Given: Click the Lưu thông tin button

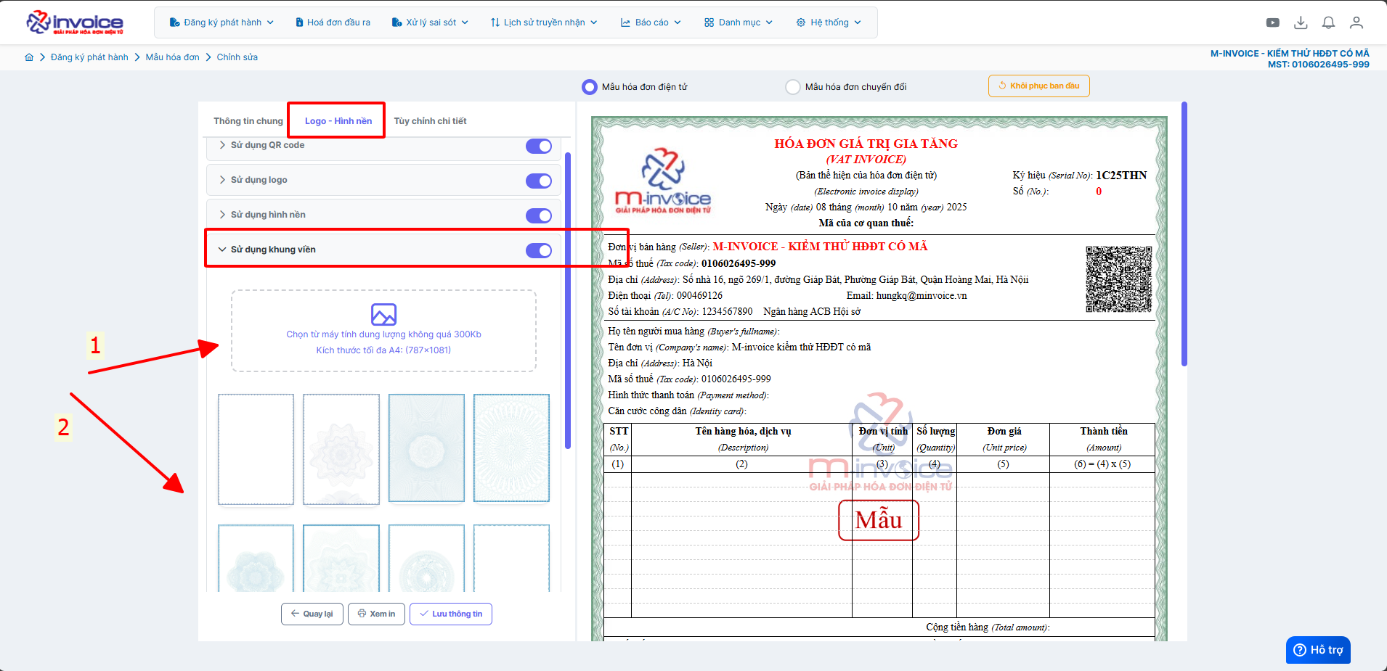Looking at the screenshot, I should pyautogui.click(x=451, y=614).
